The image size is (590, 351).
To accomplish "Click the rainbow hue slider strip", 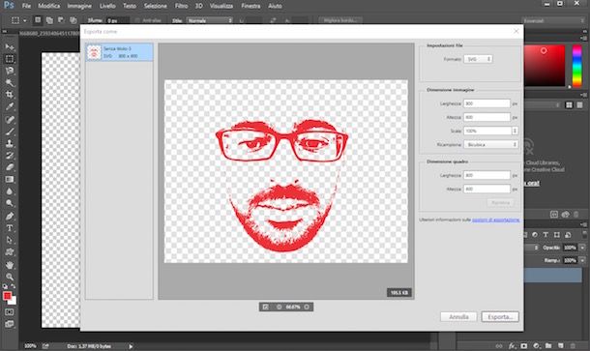I will point(576,66).
